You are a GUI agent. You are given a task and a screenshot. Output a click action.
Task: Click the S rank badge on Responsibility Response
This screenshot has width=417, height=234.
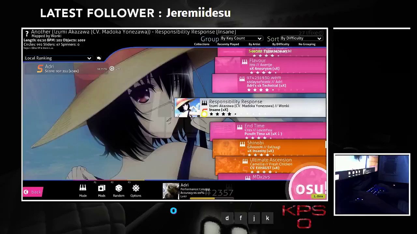[204, 113]
